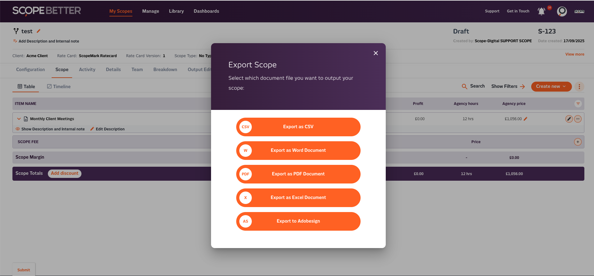
Task: Click Export to Adobesign option
Action: tap(298, 221)
